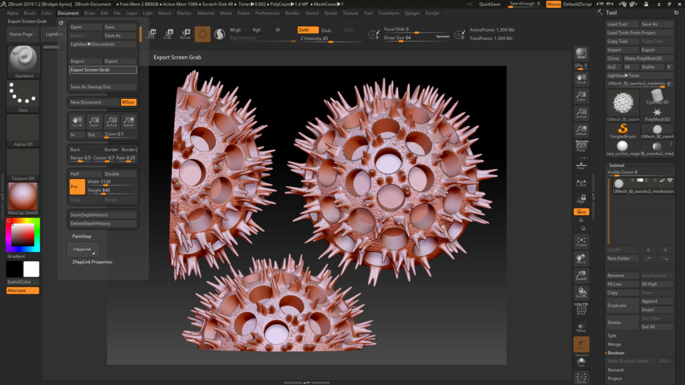Screen dimensions: 685x385
Task: Collapse the Subtool section header
Action: [x=616, y=165]
